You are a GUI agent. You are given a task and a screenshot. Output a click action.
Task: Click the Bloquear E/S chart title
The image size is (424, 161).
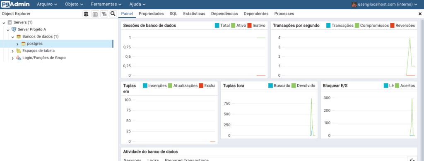click(335, 85)
